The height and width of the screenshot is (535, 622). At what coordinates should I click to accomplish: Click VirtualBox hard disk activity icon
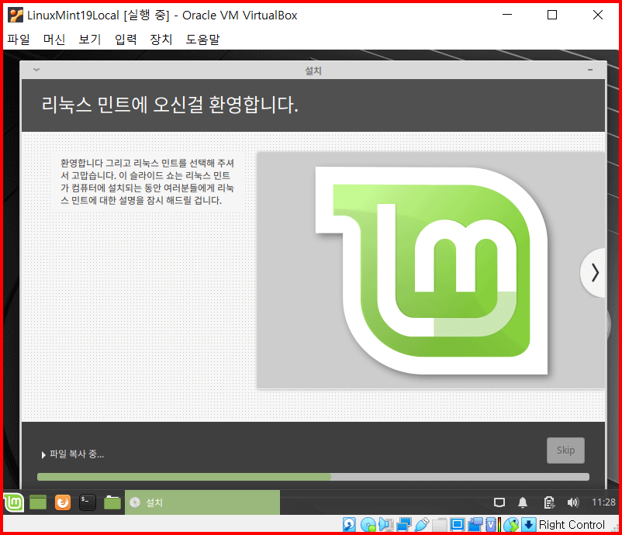coord(349,525)
